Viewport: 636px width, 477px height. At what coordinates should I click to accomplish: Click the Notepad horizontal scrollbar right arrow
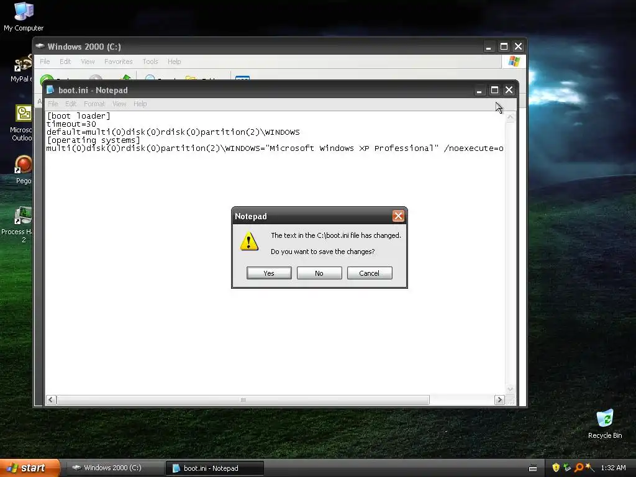pos(499,399)
